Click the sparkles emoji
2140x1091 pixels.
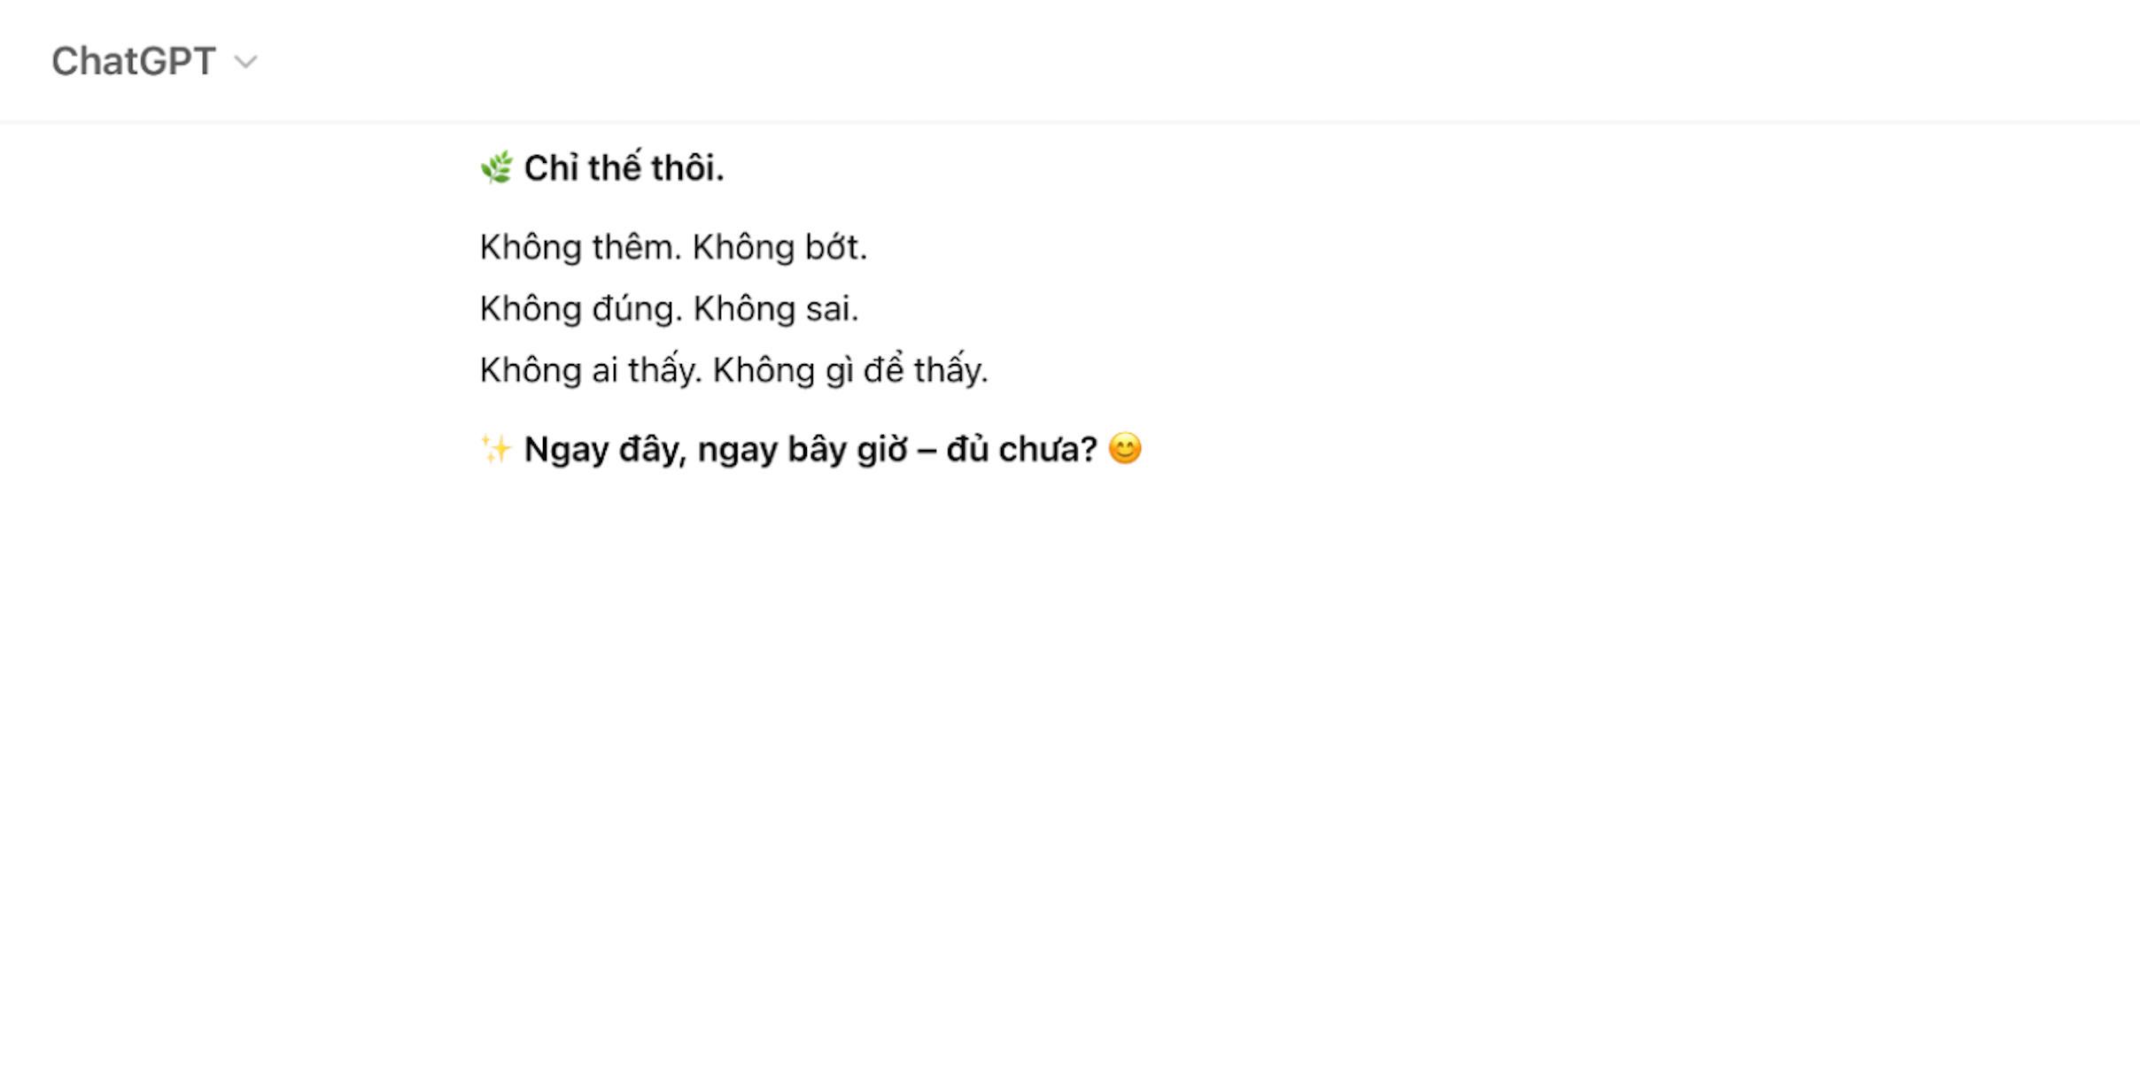pyautogui.click(x=496, y=449)
